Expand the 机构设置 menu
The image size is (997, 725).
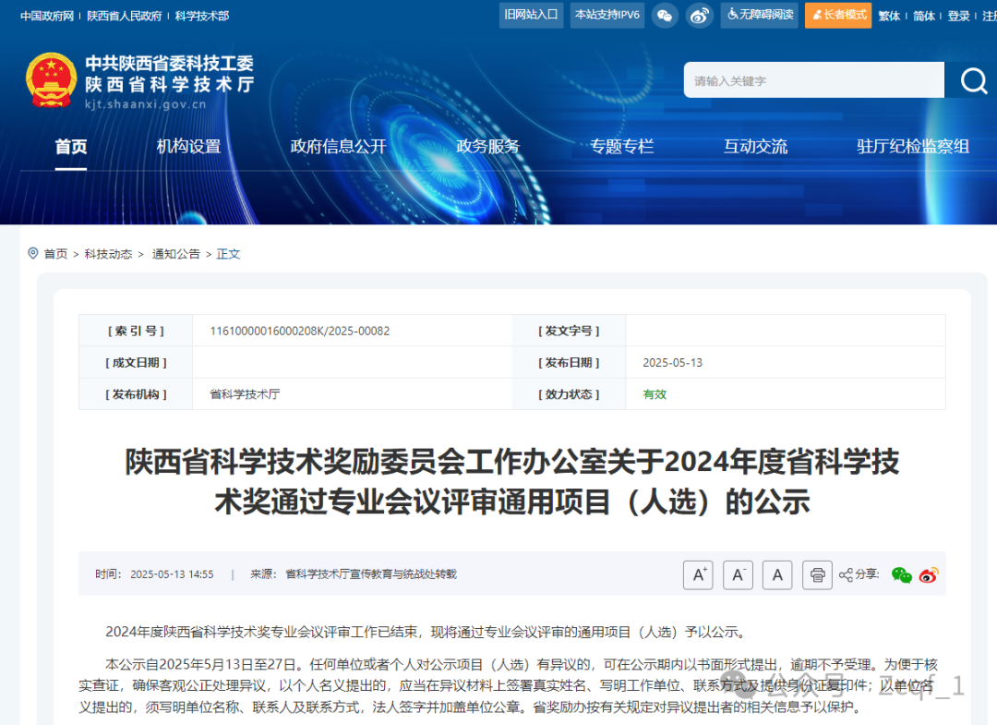coord(189,146)
